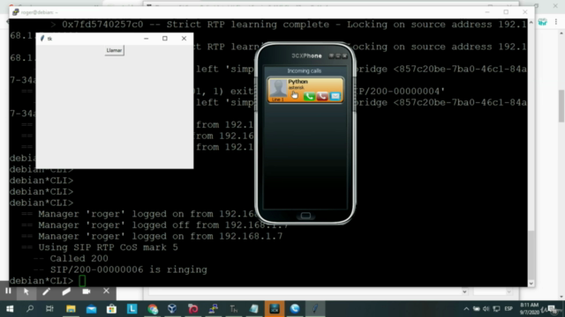Open Google Chrome from the taskbar

point(153,309)
